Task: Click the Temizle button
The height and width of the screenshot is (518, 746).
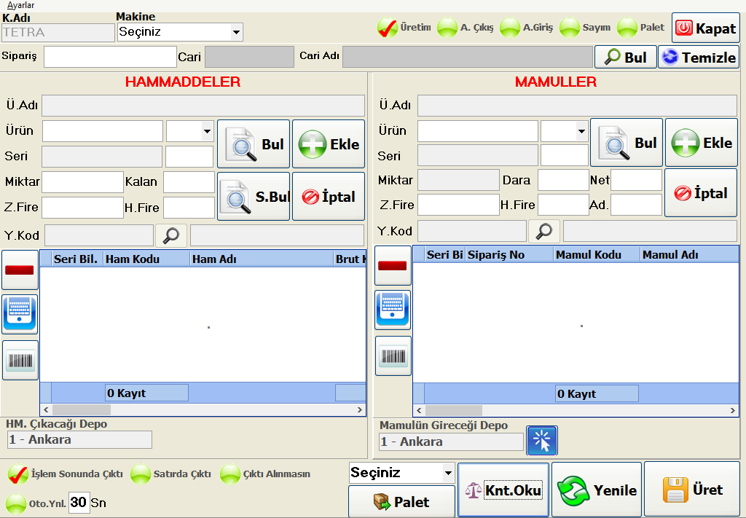Action: click(699, 58)
